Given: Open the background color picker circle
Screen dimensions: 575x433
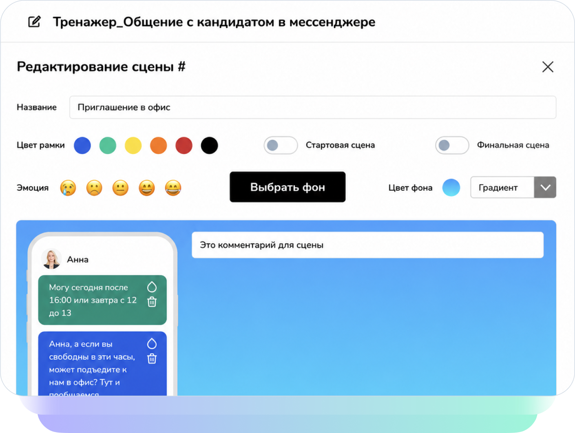Looking at the screenshot, I should [451, 188].
